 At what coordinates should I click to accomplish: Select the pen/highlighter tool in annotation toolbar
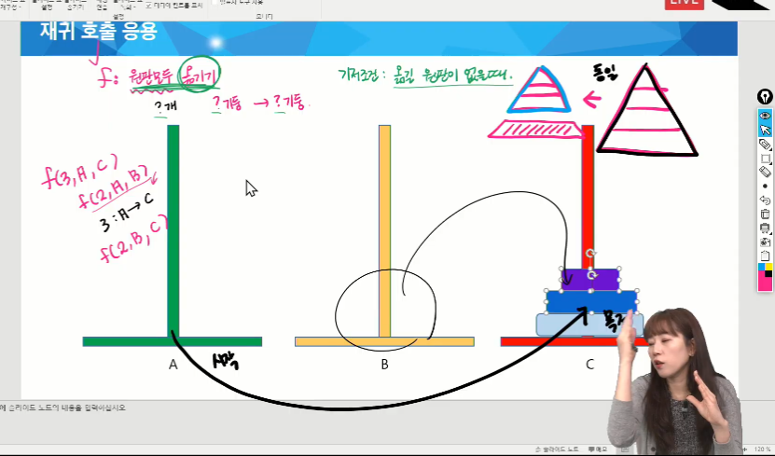pos(765,145)
